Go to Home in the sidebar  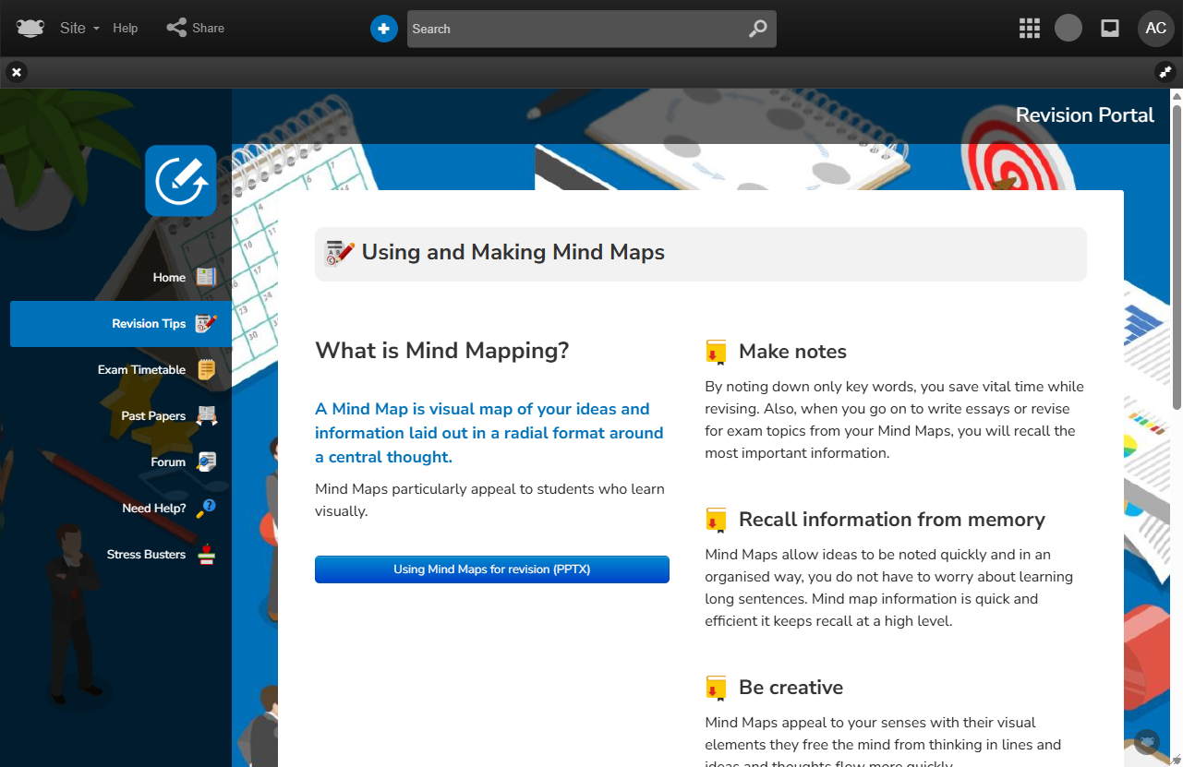(x=170, y=277)
